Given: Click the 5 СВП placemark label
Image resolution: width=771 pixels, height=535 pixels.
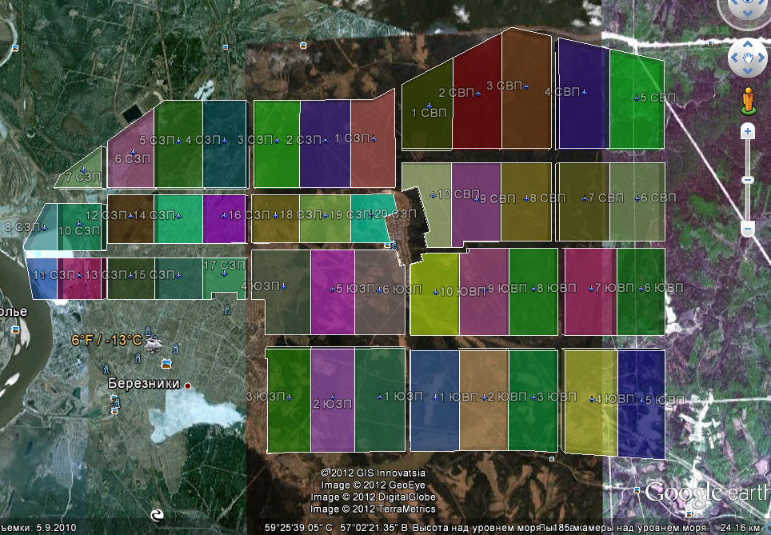Looking at the screenshot, I should coord(654,98).
